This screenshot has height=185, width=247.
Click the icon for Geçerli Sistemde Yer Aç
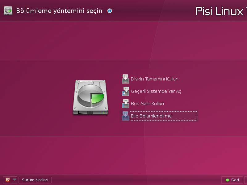[x=126, y=91]
